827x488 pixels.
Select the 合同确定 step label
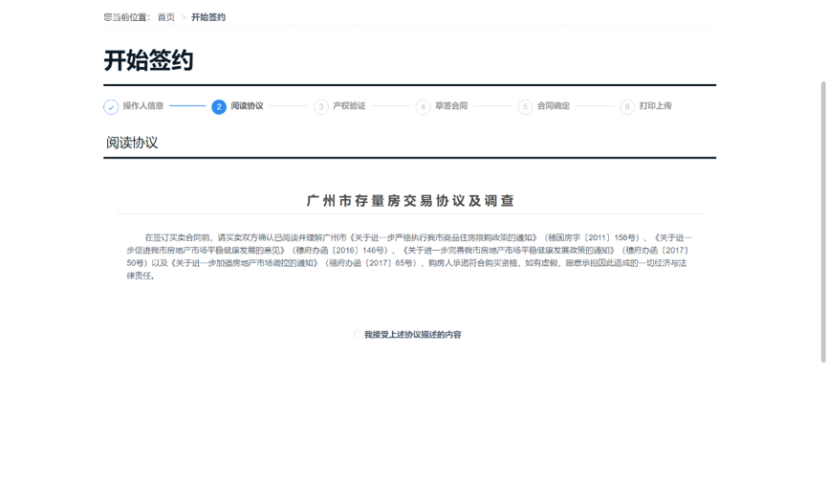pyautogui.click(x=554, y=105)
